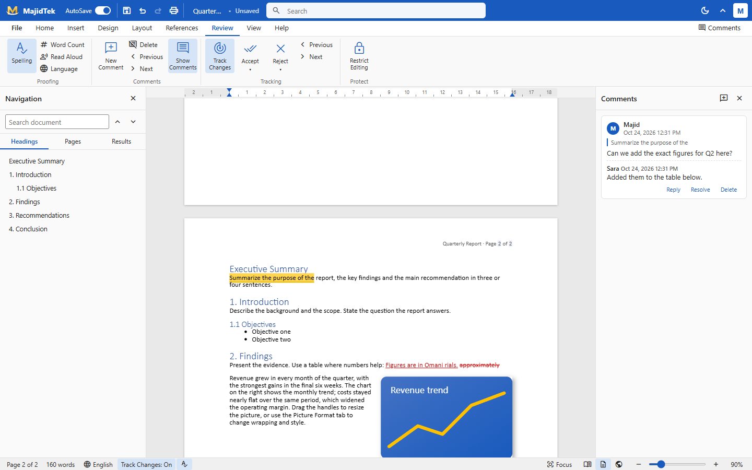Collapse the ribbon with the chevron
The width and height of the screenshot is (752, 470).
(723, 10)
